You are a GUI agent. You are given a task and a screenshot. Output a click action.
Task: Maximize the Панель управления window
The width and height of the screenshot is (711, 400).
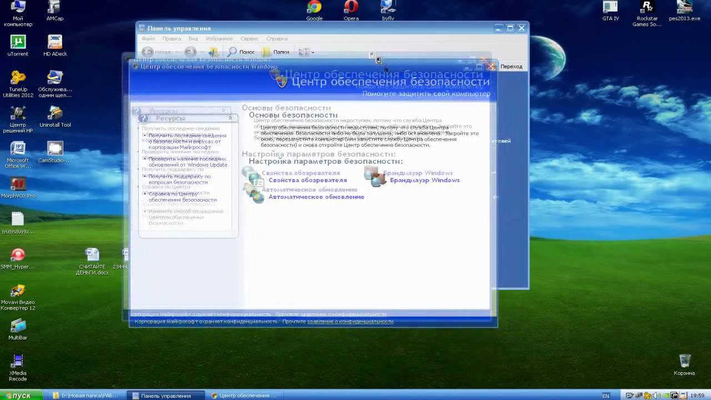510,28
